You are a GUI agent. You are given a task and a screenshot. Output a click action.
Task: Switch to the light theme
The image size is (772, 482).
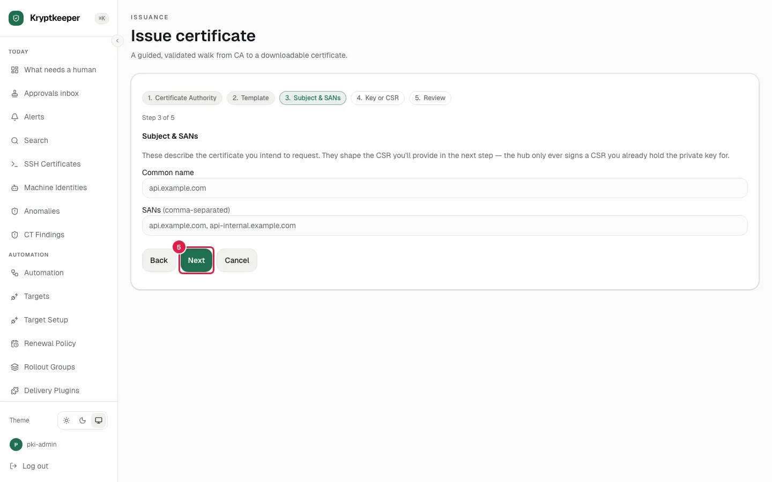(x=66, y=420)
